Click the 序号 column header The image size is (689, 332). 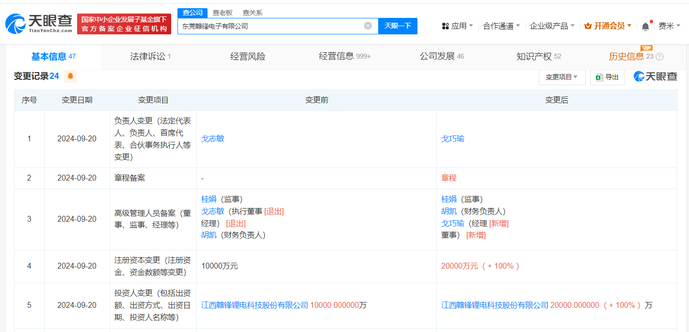click(x=29, y=100)
